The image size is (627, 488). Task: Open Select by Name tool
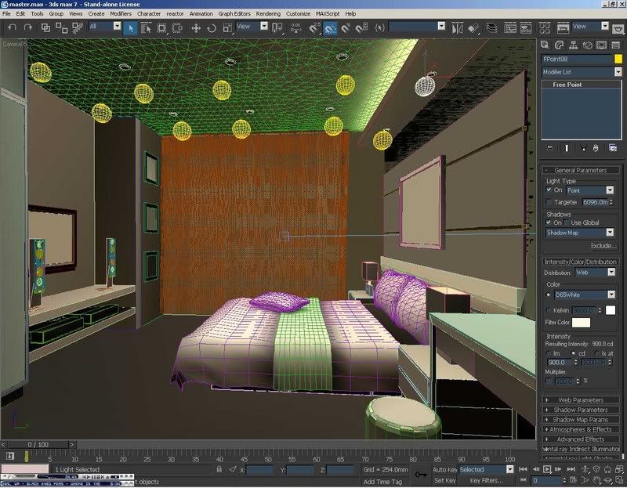pos(146,28)
